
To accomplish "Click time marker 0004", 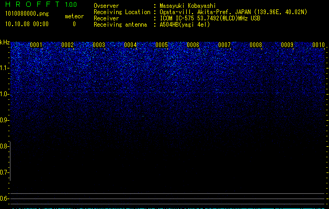I will tap(130, 45).
